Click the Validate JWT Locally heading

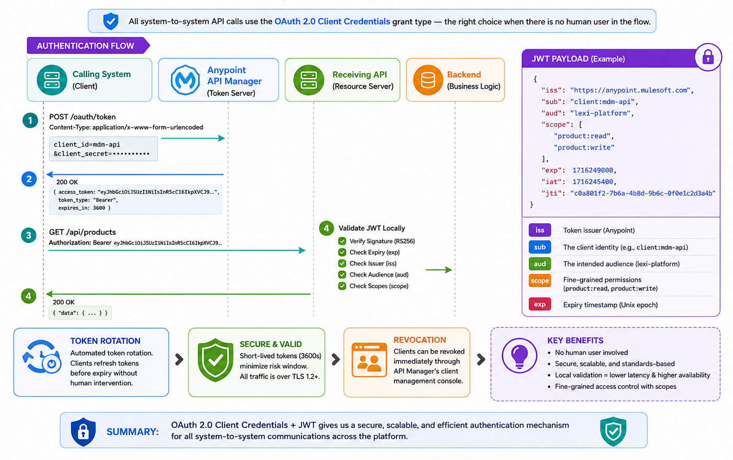[372, 228]
